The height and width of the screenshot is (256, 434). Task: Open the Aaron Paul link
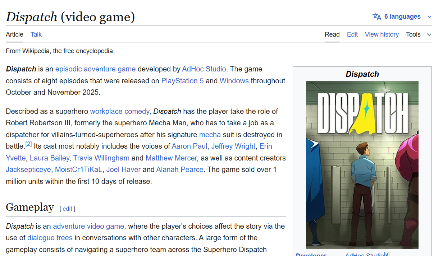click(189, 146)
